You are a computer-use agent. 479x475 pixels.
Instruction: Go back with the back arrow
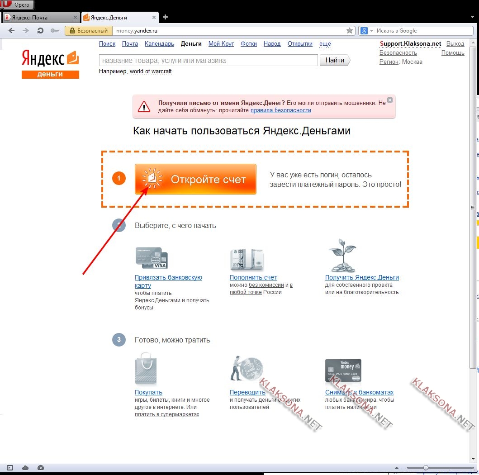click(x=12, y=31)
